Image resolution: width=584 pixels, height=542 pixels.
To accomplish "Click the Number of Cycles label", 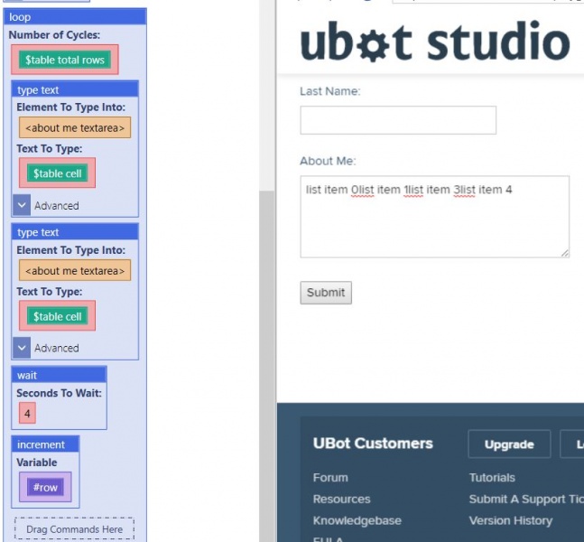I will coord(54,34).
